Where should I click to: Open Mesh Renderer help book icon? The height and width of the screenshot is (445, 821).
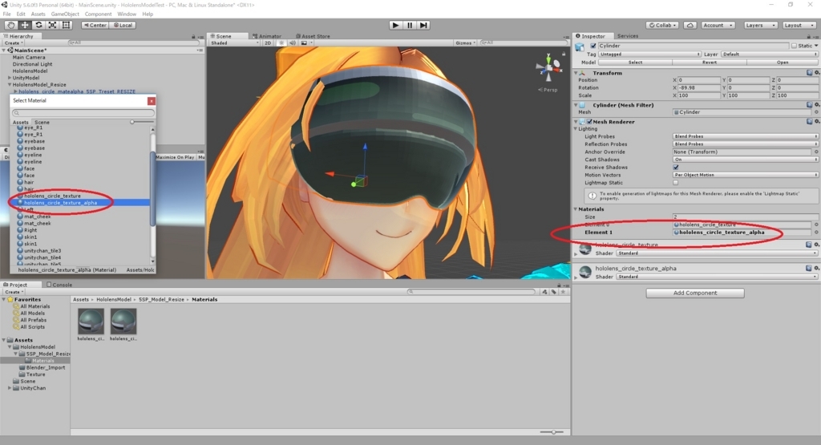(810, 121)
